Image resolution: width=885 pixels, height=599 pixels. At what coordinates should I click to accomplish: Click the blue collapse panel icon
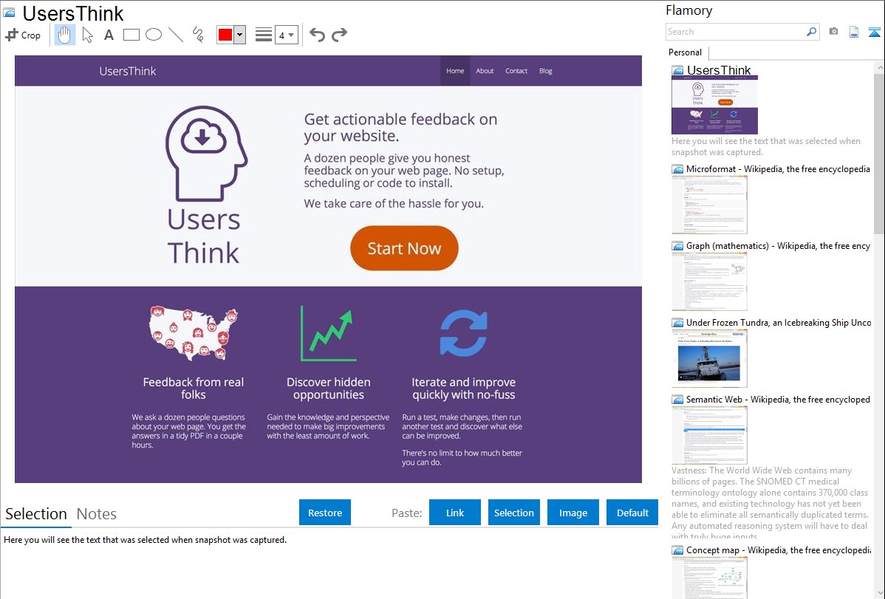[x=874, y=32]
